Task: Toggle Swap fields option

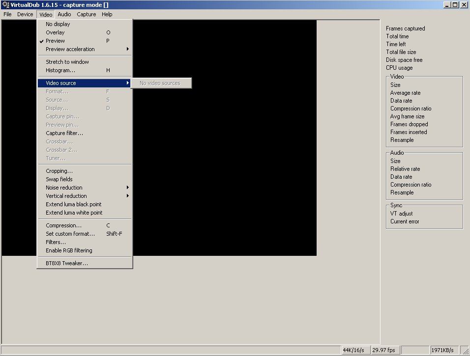Action: click(x=85, y=179)
